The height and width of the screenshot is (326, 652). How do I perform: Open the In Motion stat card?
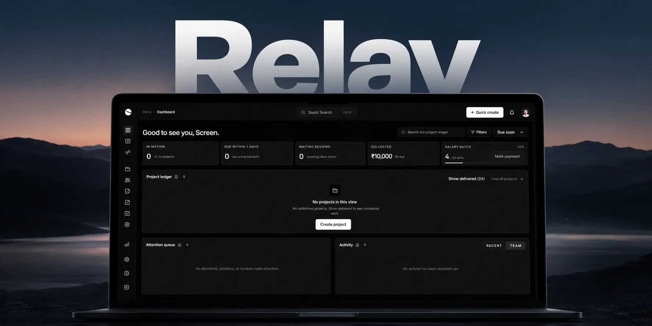180,153
